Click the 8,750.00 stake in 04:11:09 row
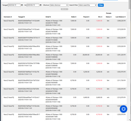This screenshot has width=131, height=121. tap(73, 80)
